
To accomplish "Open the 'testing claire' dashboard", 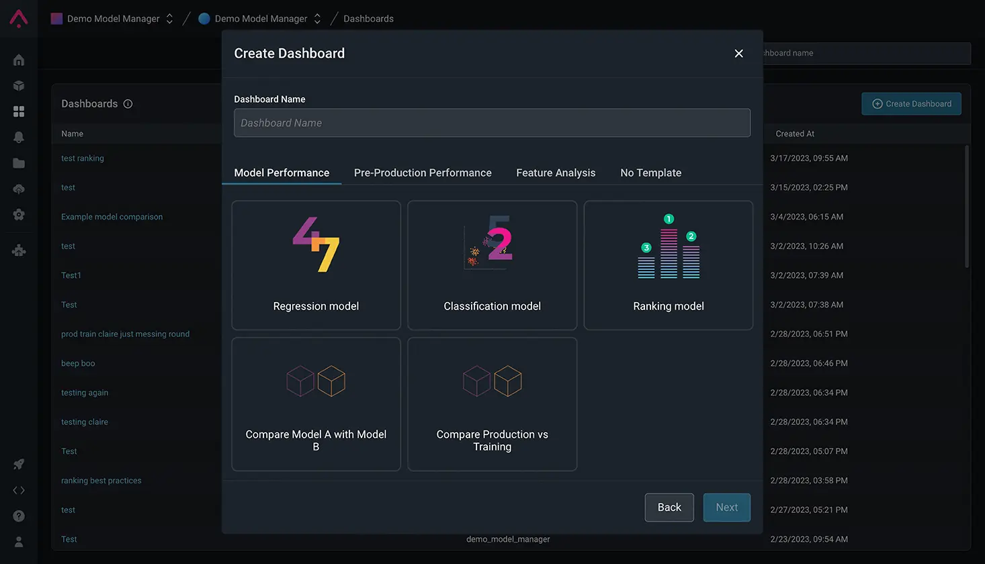I will (85, 422).
